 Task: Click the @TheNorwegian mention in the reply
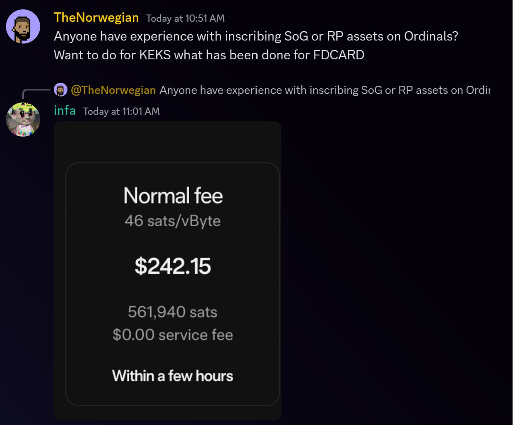(x=113, y=90)
